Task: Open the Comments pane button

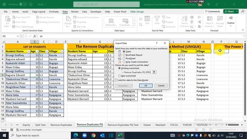Action: coord(213,12)
